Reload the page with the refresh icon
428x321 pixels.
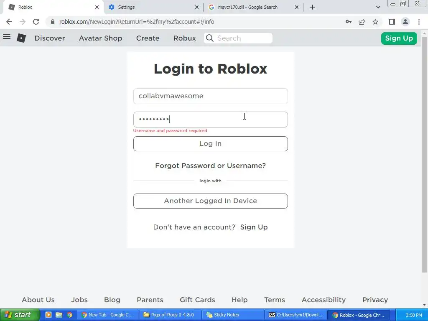pos(36,22)
